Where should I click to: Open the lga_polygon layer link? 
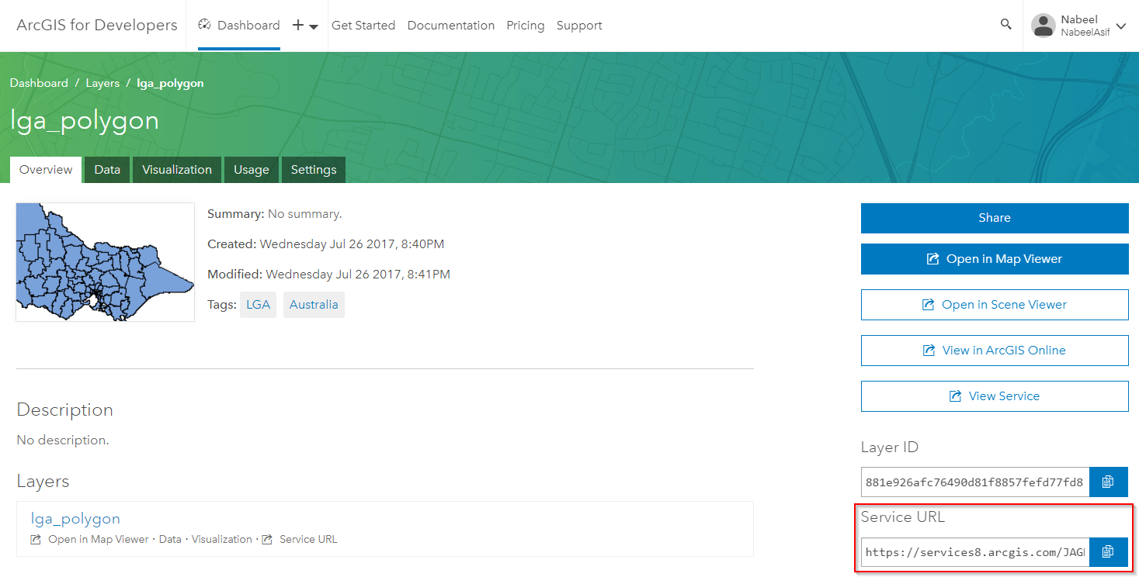75,519
